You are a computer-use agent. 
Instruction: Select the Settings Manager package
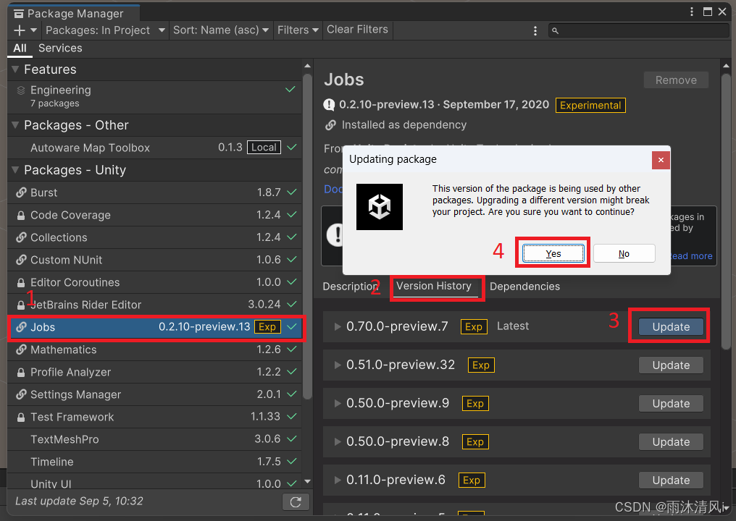(x=155, y=395)
